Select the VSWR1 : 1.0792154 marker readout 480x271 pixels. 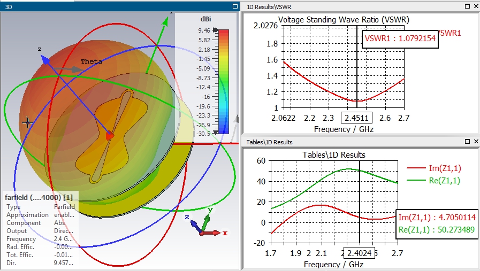click(400, 38)
